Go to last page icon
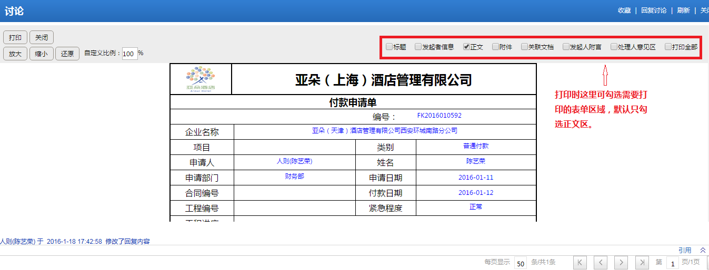This screenshot has width=709, height=270. [x=642, y=262]
